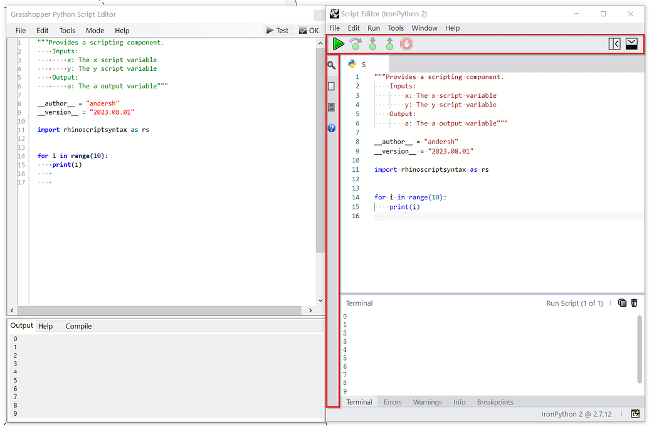Clear the terminal using the trash icon
Viewport: 649px width, 427px height.
click(x=634, y=303)
